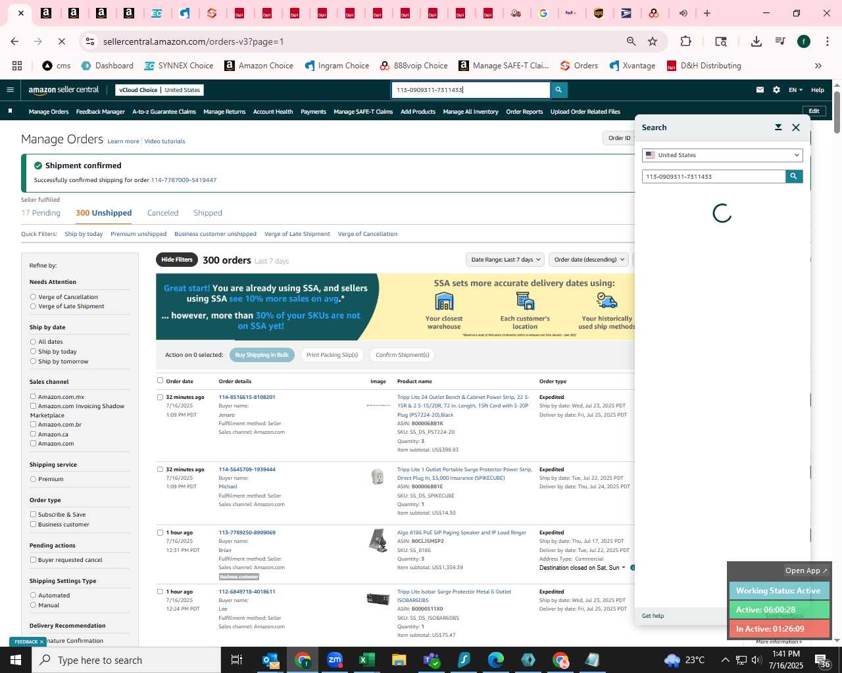This screenshot has height=673, width=842.
Task: Switch to the Canceled tab
Action: [x=162, y=213]
